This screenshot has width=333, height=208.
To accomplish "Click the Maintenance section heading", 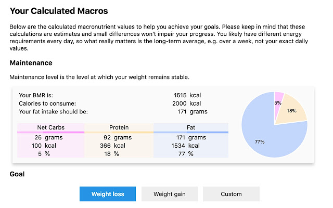I will 31,63.
